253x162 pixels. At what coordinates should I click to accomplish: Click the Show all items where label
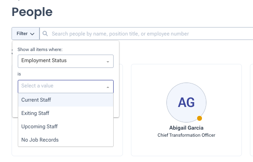40,49
